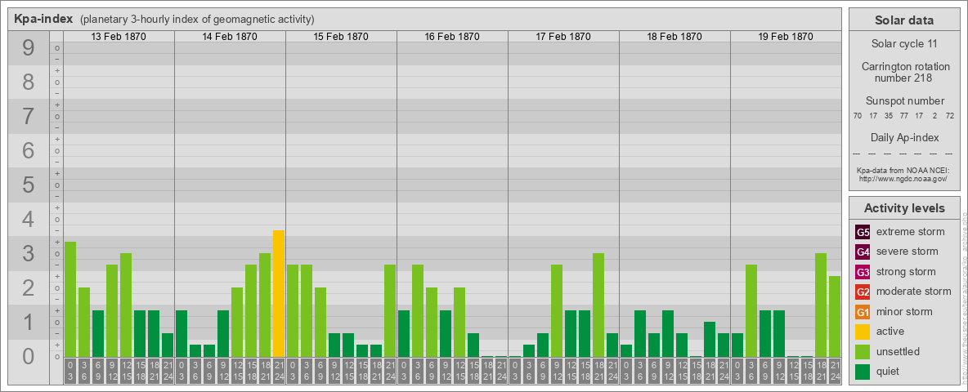Click the 3-6 hour bar on 16 Feb

click(x=417, y=310)
